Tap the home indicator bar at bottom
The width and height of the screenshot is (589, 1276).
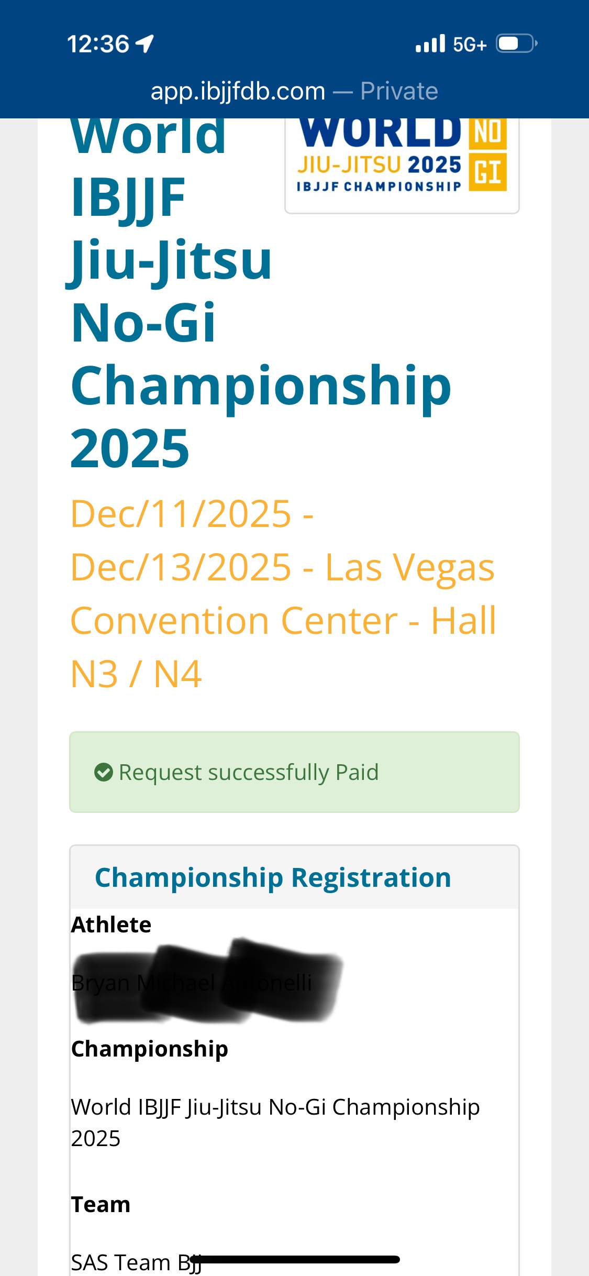pyautogui.click(x=295, y=1260)
